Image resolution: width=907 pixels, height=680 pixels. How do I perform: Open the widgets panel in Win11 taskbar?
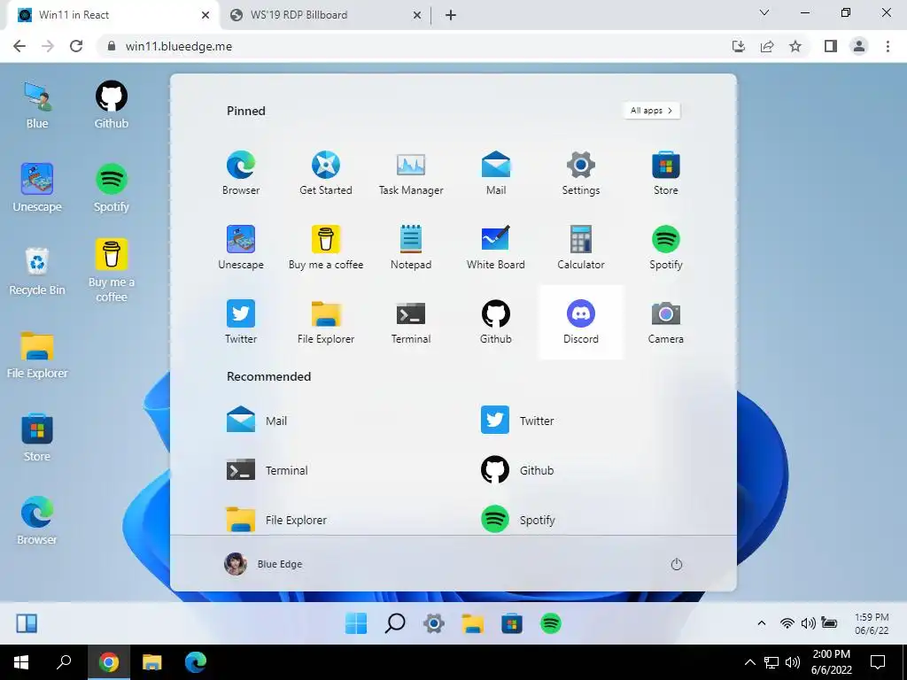[x=27, y=623]
